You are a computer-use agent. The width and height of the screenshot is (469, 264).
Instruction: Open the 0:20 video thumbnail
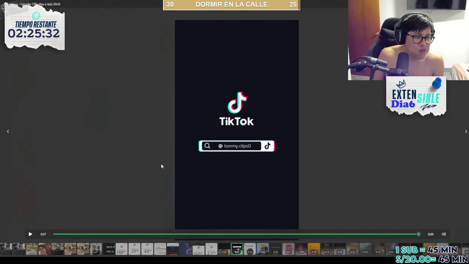[x=276, y=249]
